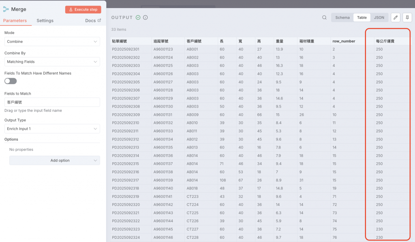Viewport: 415px width, 242px height.
Task: Click the output info icon
Action: (145, 17)
